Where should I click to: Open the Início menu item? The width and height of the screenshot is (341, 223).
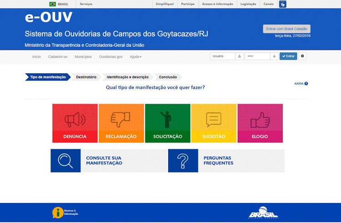[x=36, y=56]
